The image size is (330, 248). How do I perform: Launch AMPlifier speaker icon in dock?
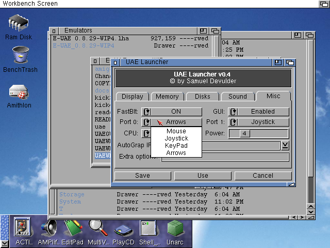[49, 228]
